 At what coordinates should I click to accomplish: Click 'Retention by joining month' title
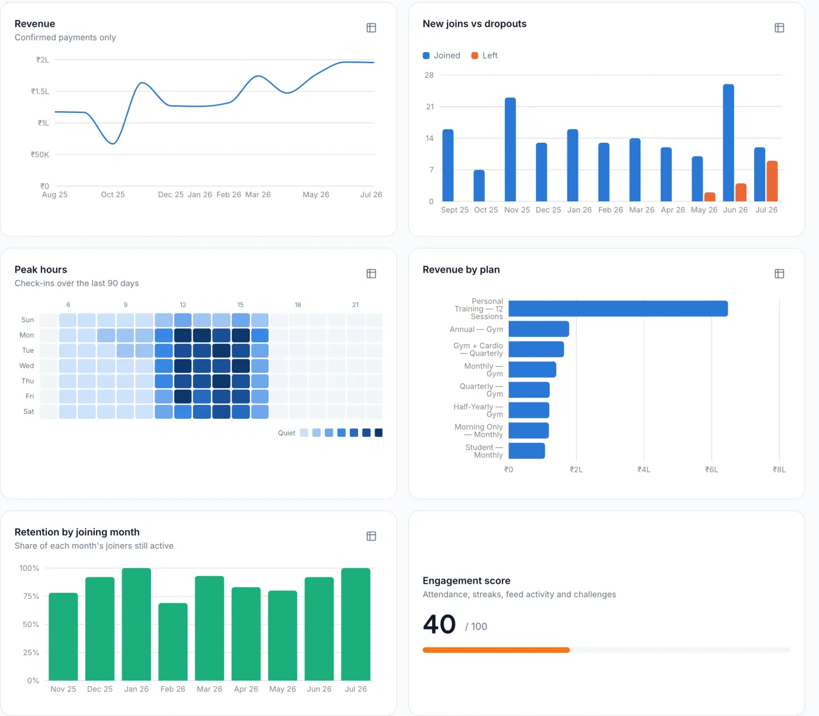[77, 532]
